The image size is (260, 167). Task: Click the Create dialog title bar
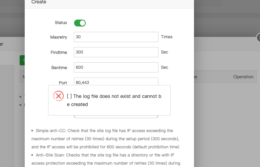(109, 3)
